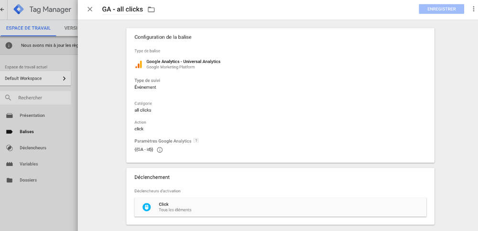The width and height of the screenshot is (478, 231).
Task: Click the Enregistrer save button
Action: [x=441, y=9]
